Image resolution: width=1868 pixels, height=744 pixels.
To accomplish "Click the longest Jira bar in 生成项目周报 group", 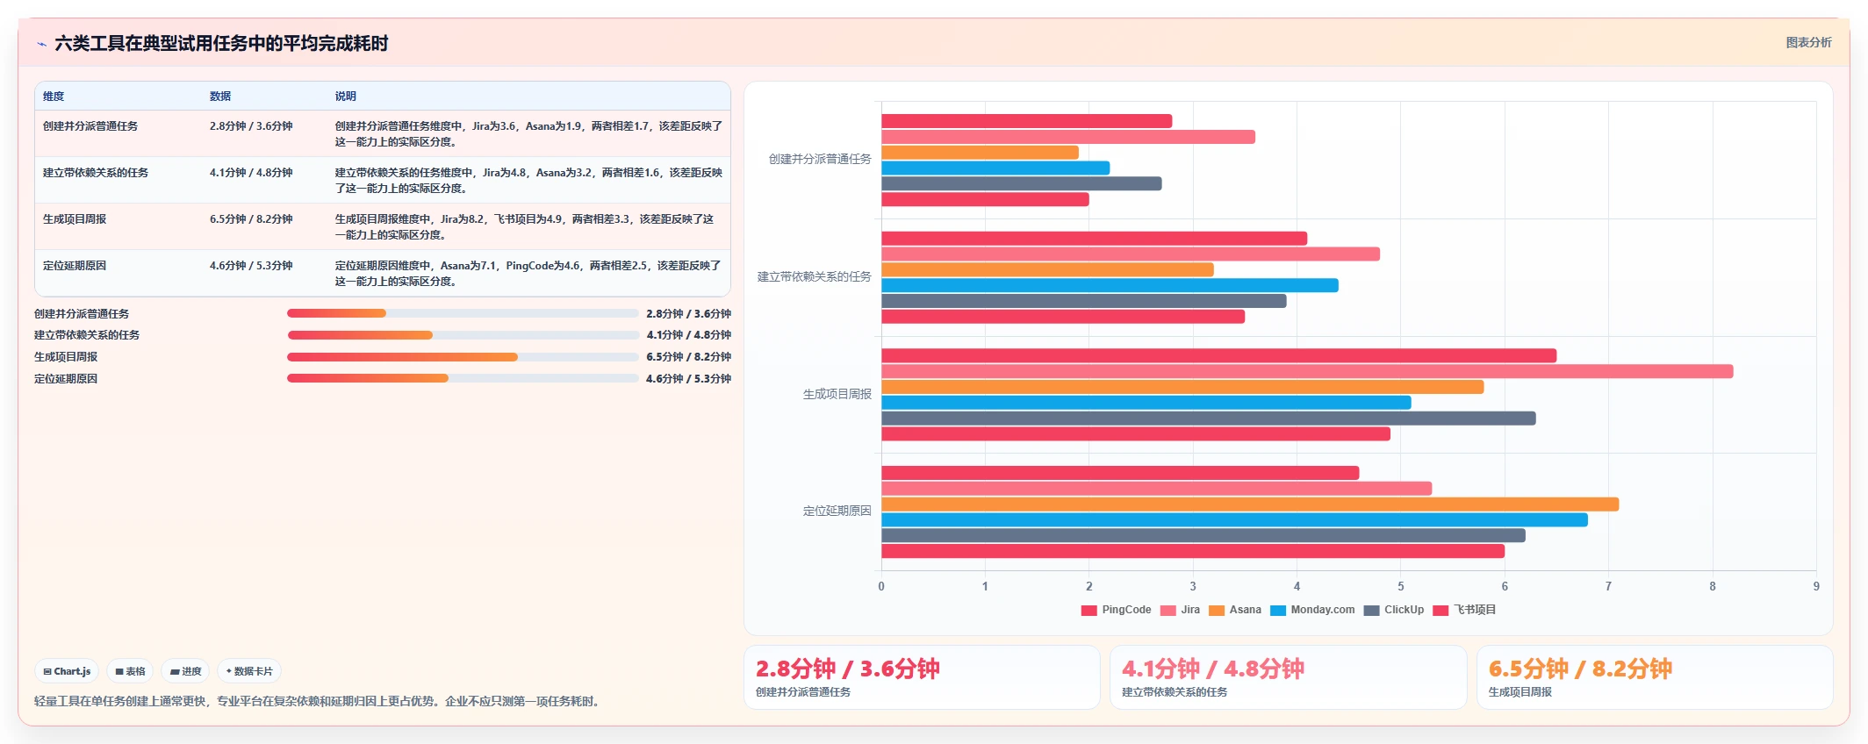I will tap(1307, 371).
